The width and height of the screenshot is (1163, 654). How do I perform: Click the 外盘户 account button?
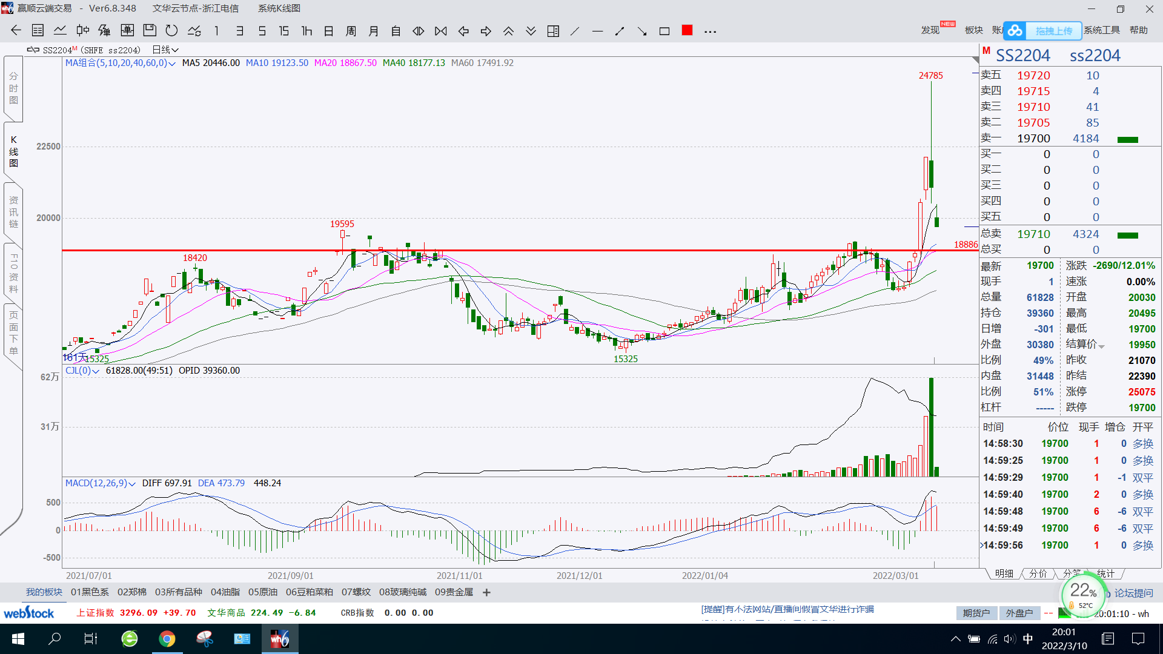[x=1019, y=613]
